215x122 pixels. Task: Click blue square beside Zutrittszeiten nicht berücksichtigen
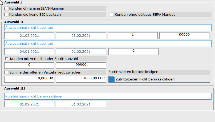click(112, 79)
